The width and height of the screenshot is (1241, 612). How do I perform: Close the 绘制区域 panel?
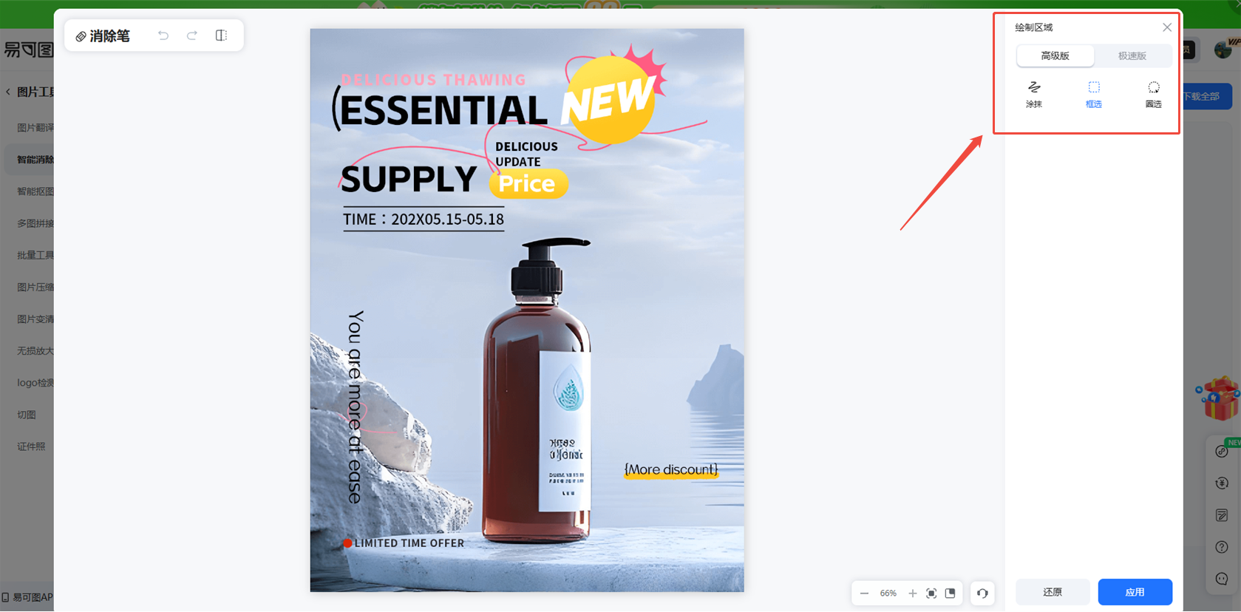click(1166, 27)
